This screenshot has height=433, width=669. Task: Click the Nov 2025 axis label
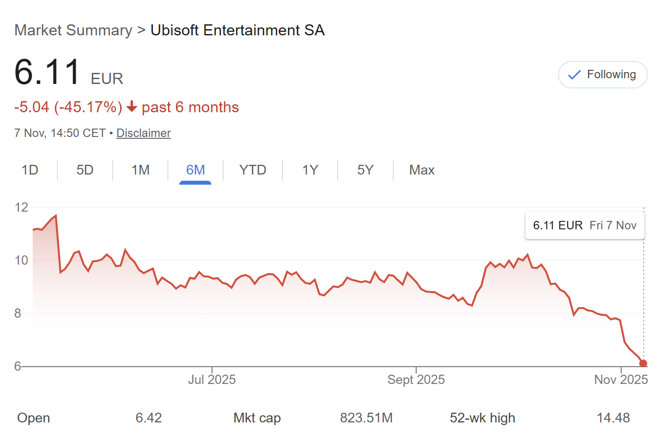(x=621, y=380)
